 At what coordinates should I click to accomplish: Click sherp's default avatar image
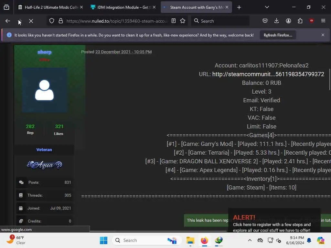(44, 90)
